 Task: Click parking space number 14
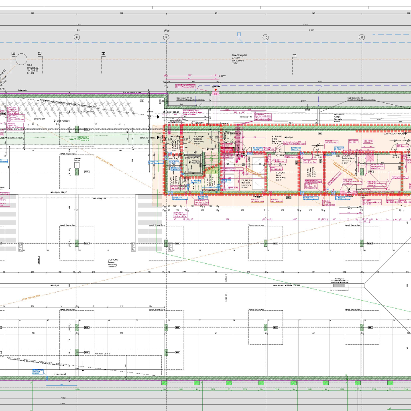173,250
